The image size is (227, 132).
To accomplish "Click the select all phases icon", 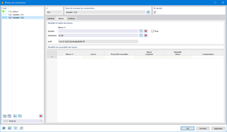I will 15,116.
